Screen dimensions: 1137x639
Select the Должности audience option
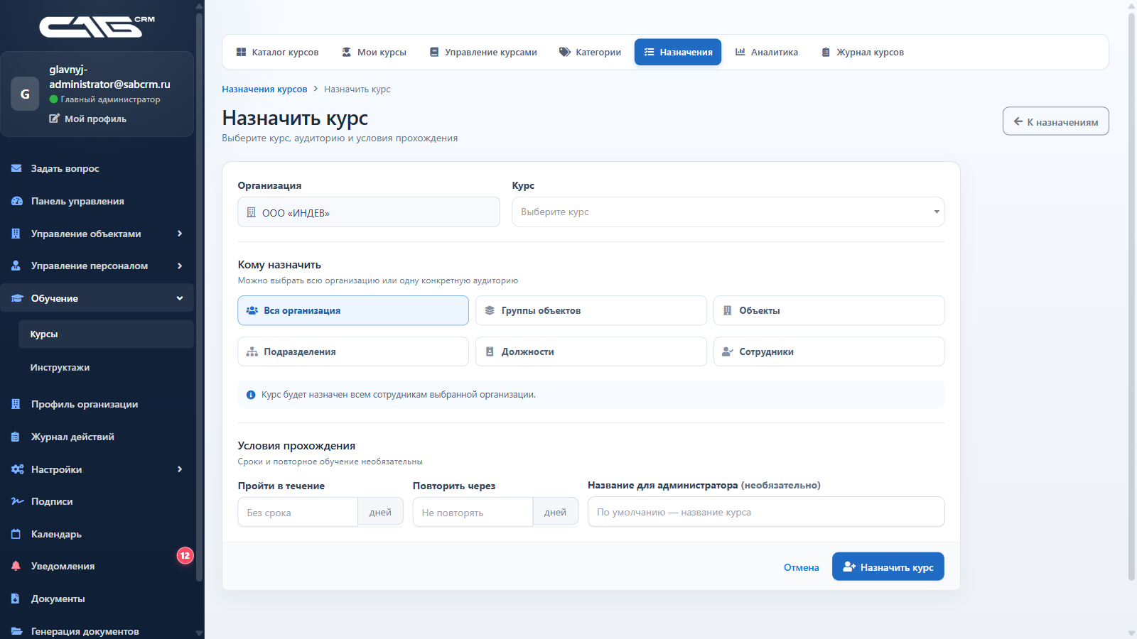(591, 351)
